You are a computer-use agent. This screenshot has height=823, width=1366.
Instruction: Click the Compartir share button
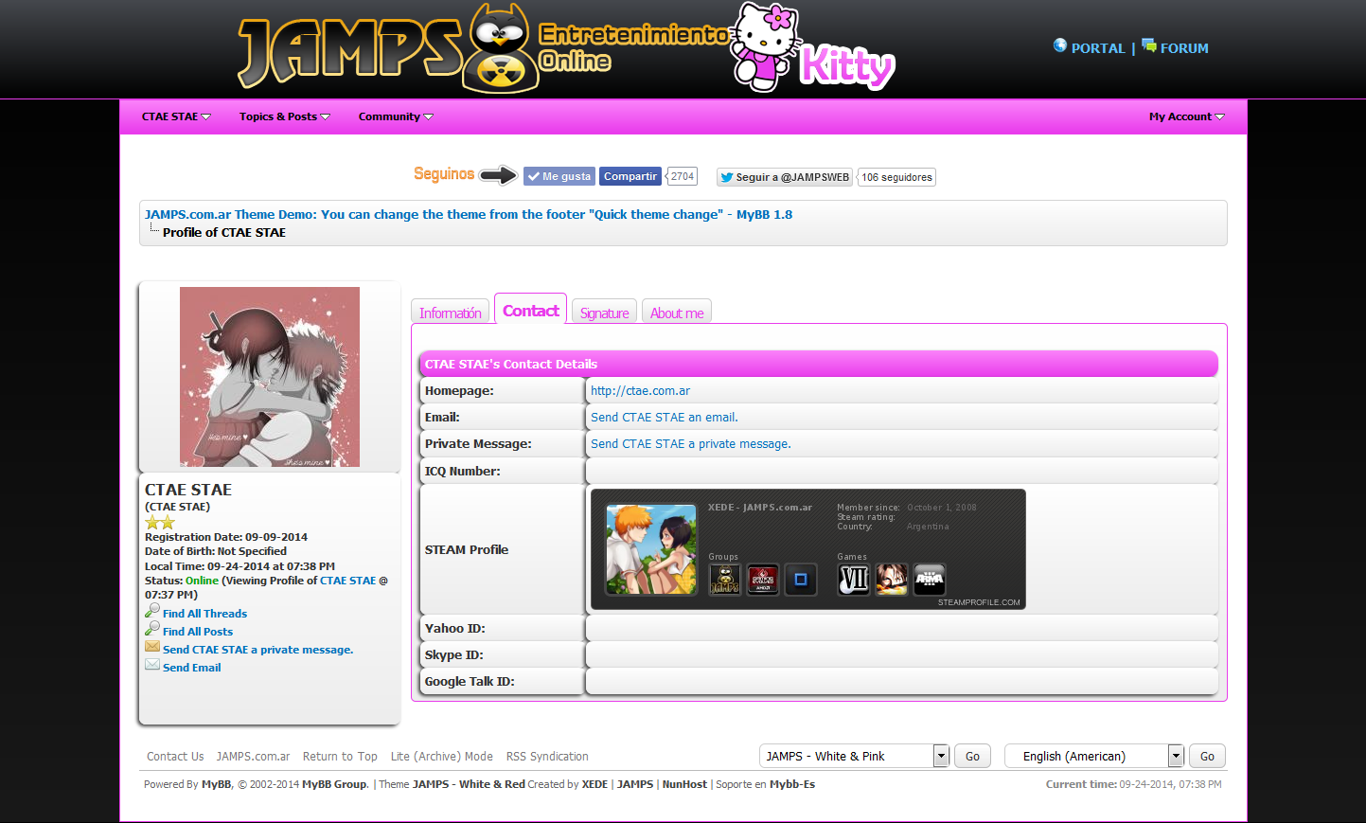630,176
